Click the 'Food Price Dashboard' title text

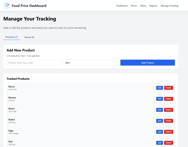(29, 6)
